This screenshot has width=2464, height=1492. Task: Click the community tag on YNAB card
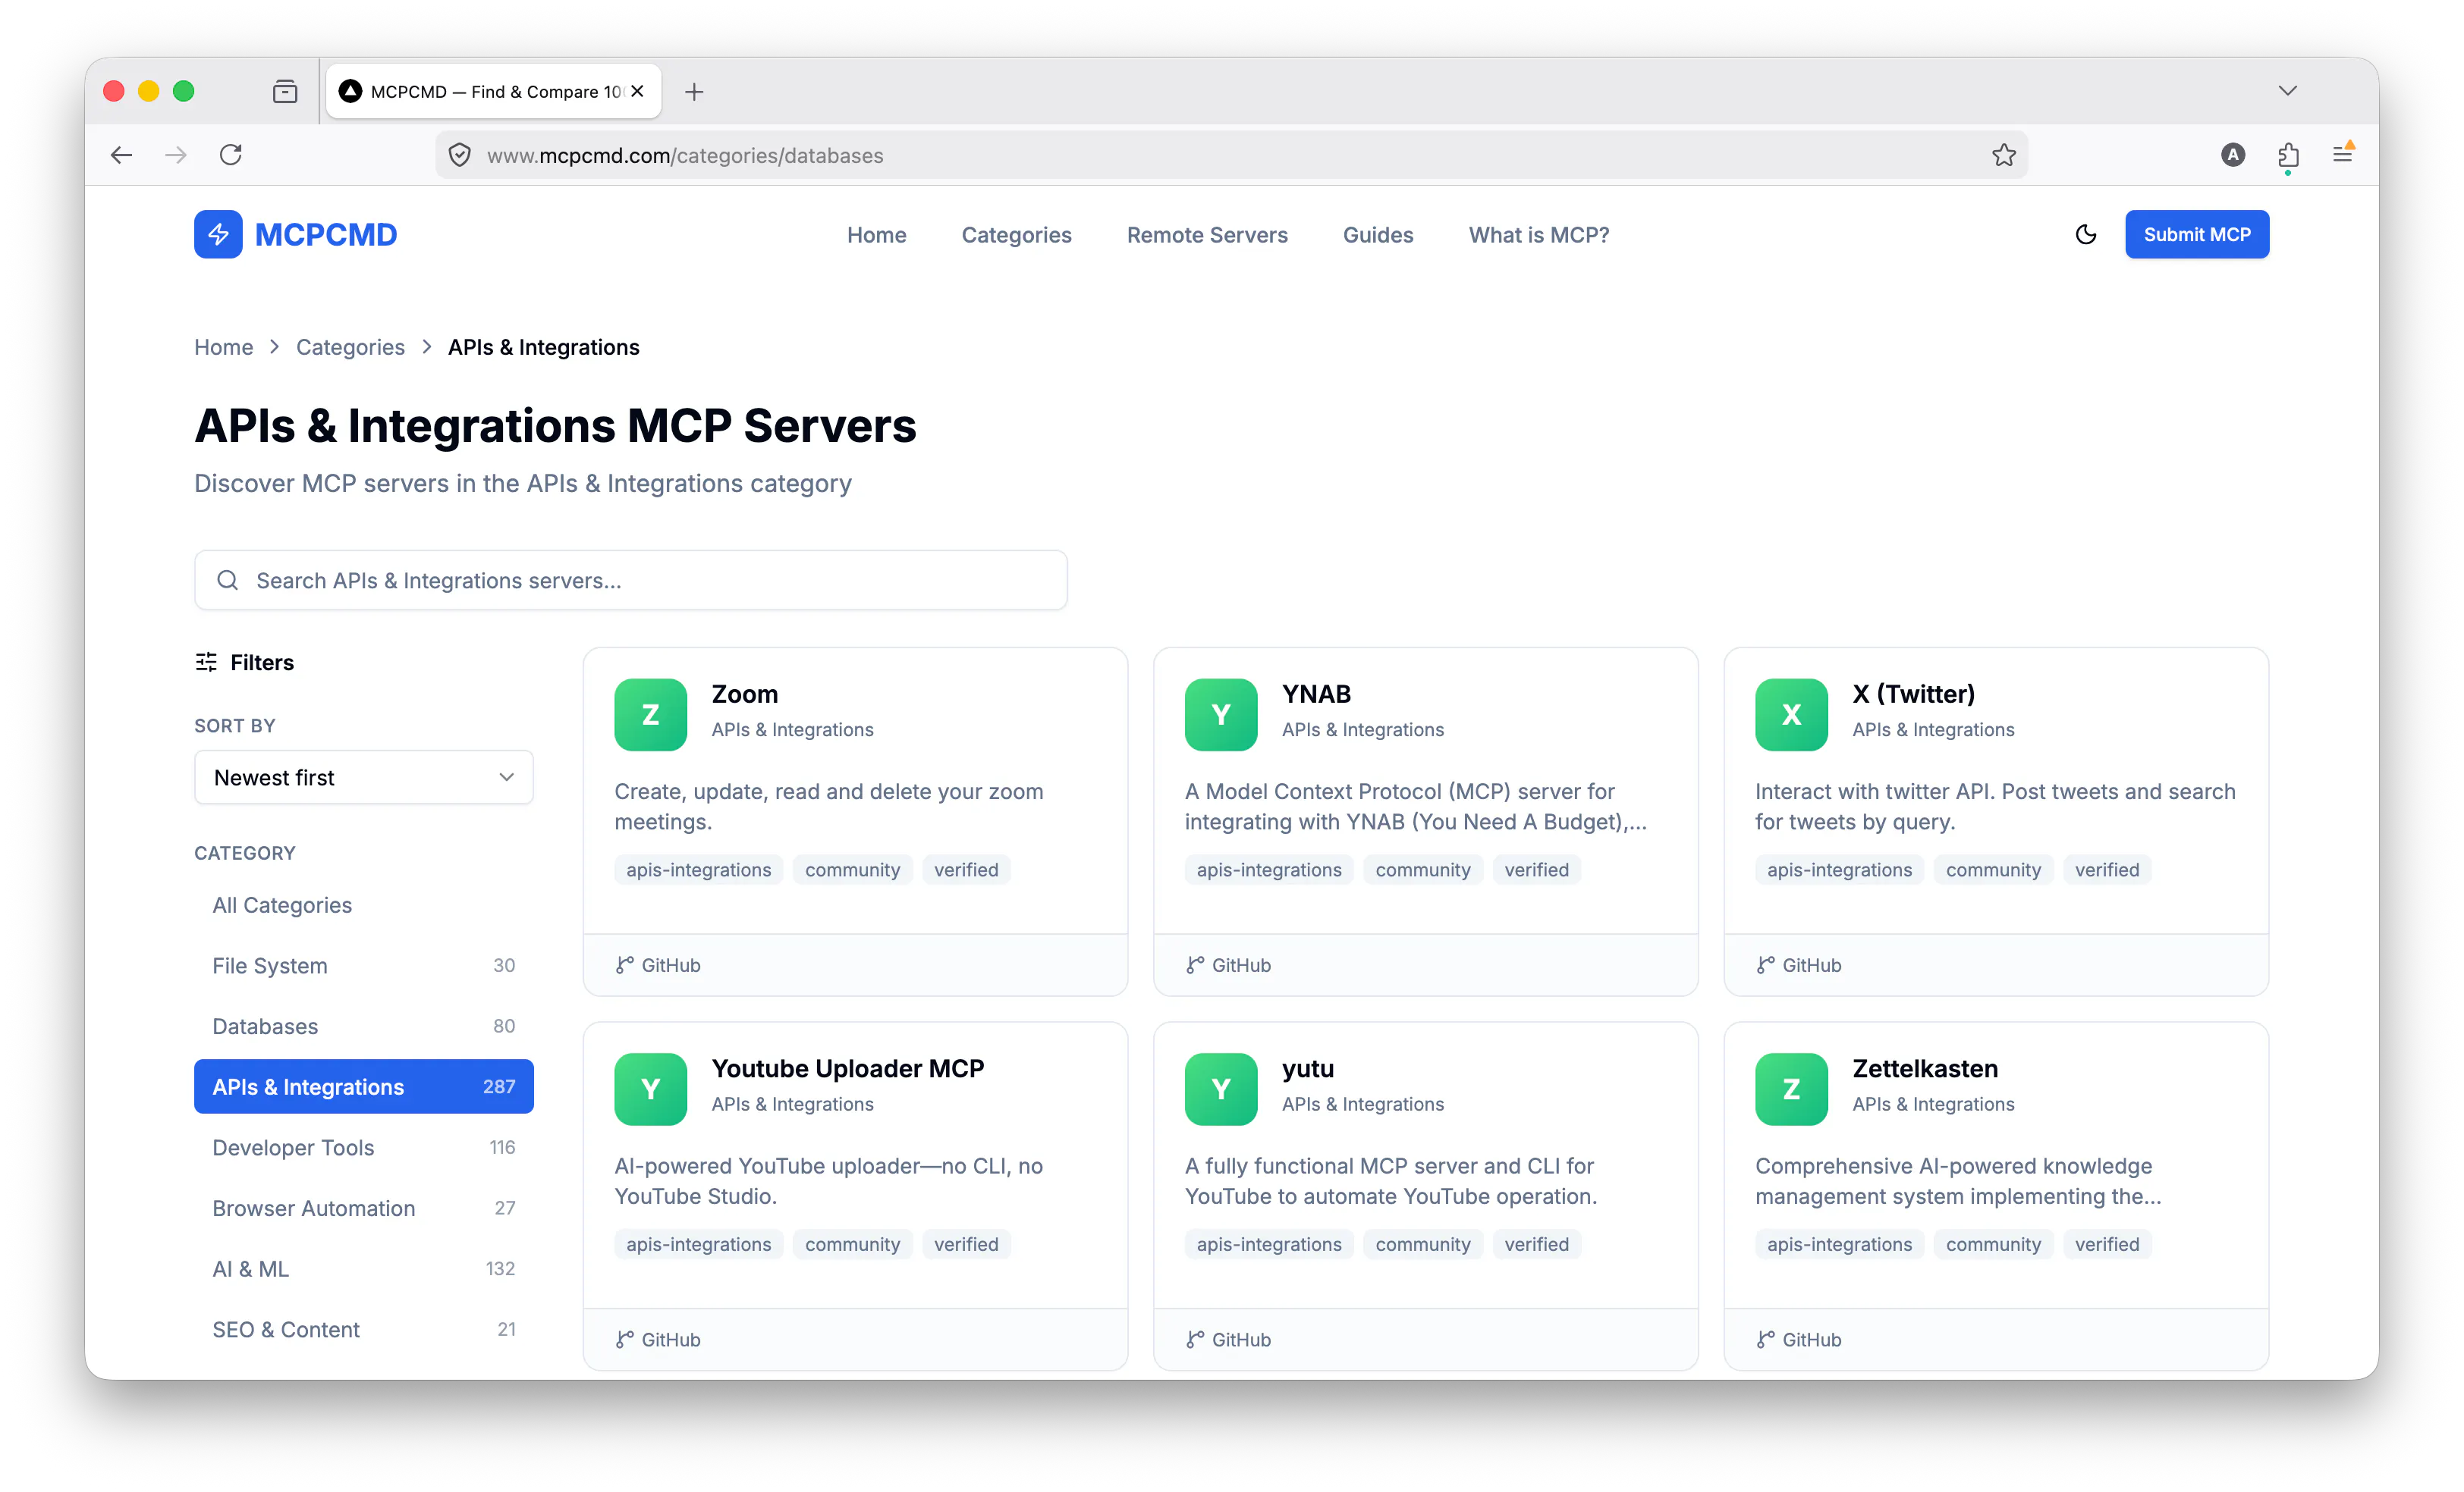coord(1422,870)
